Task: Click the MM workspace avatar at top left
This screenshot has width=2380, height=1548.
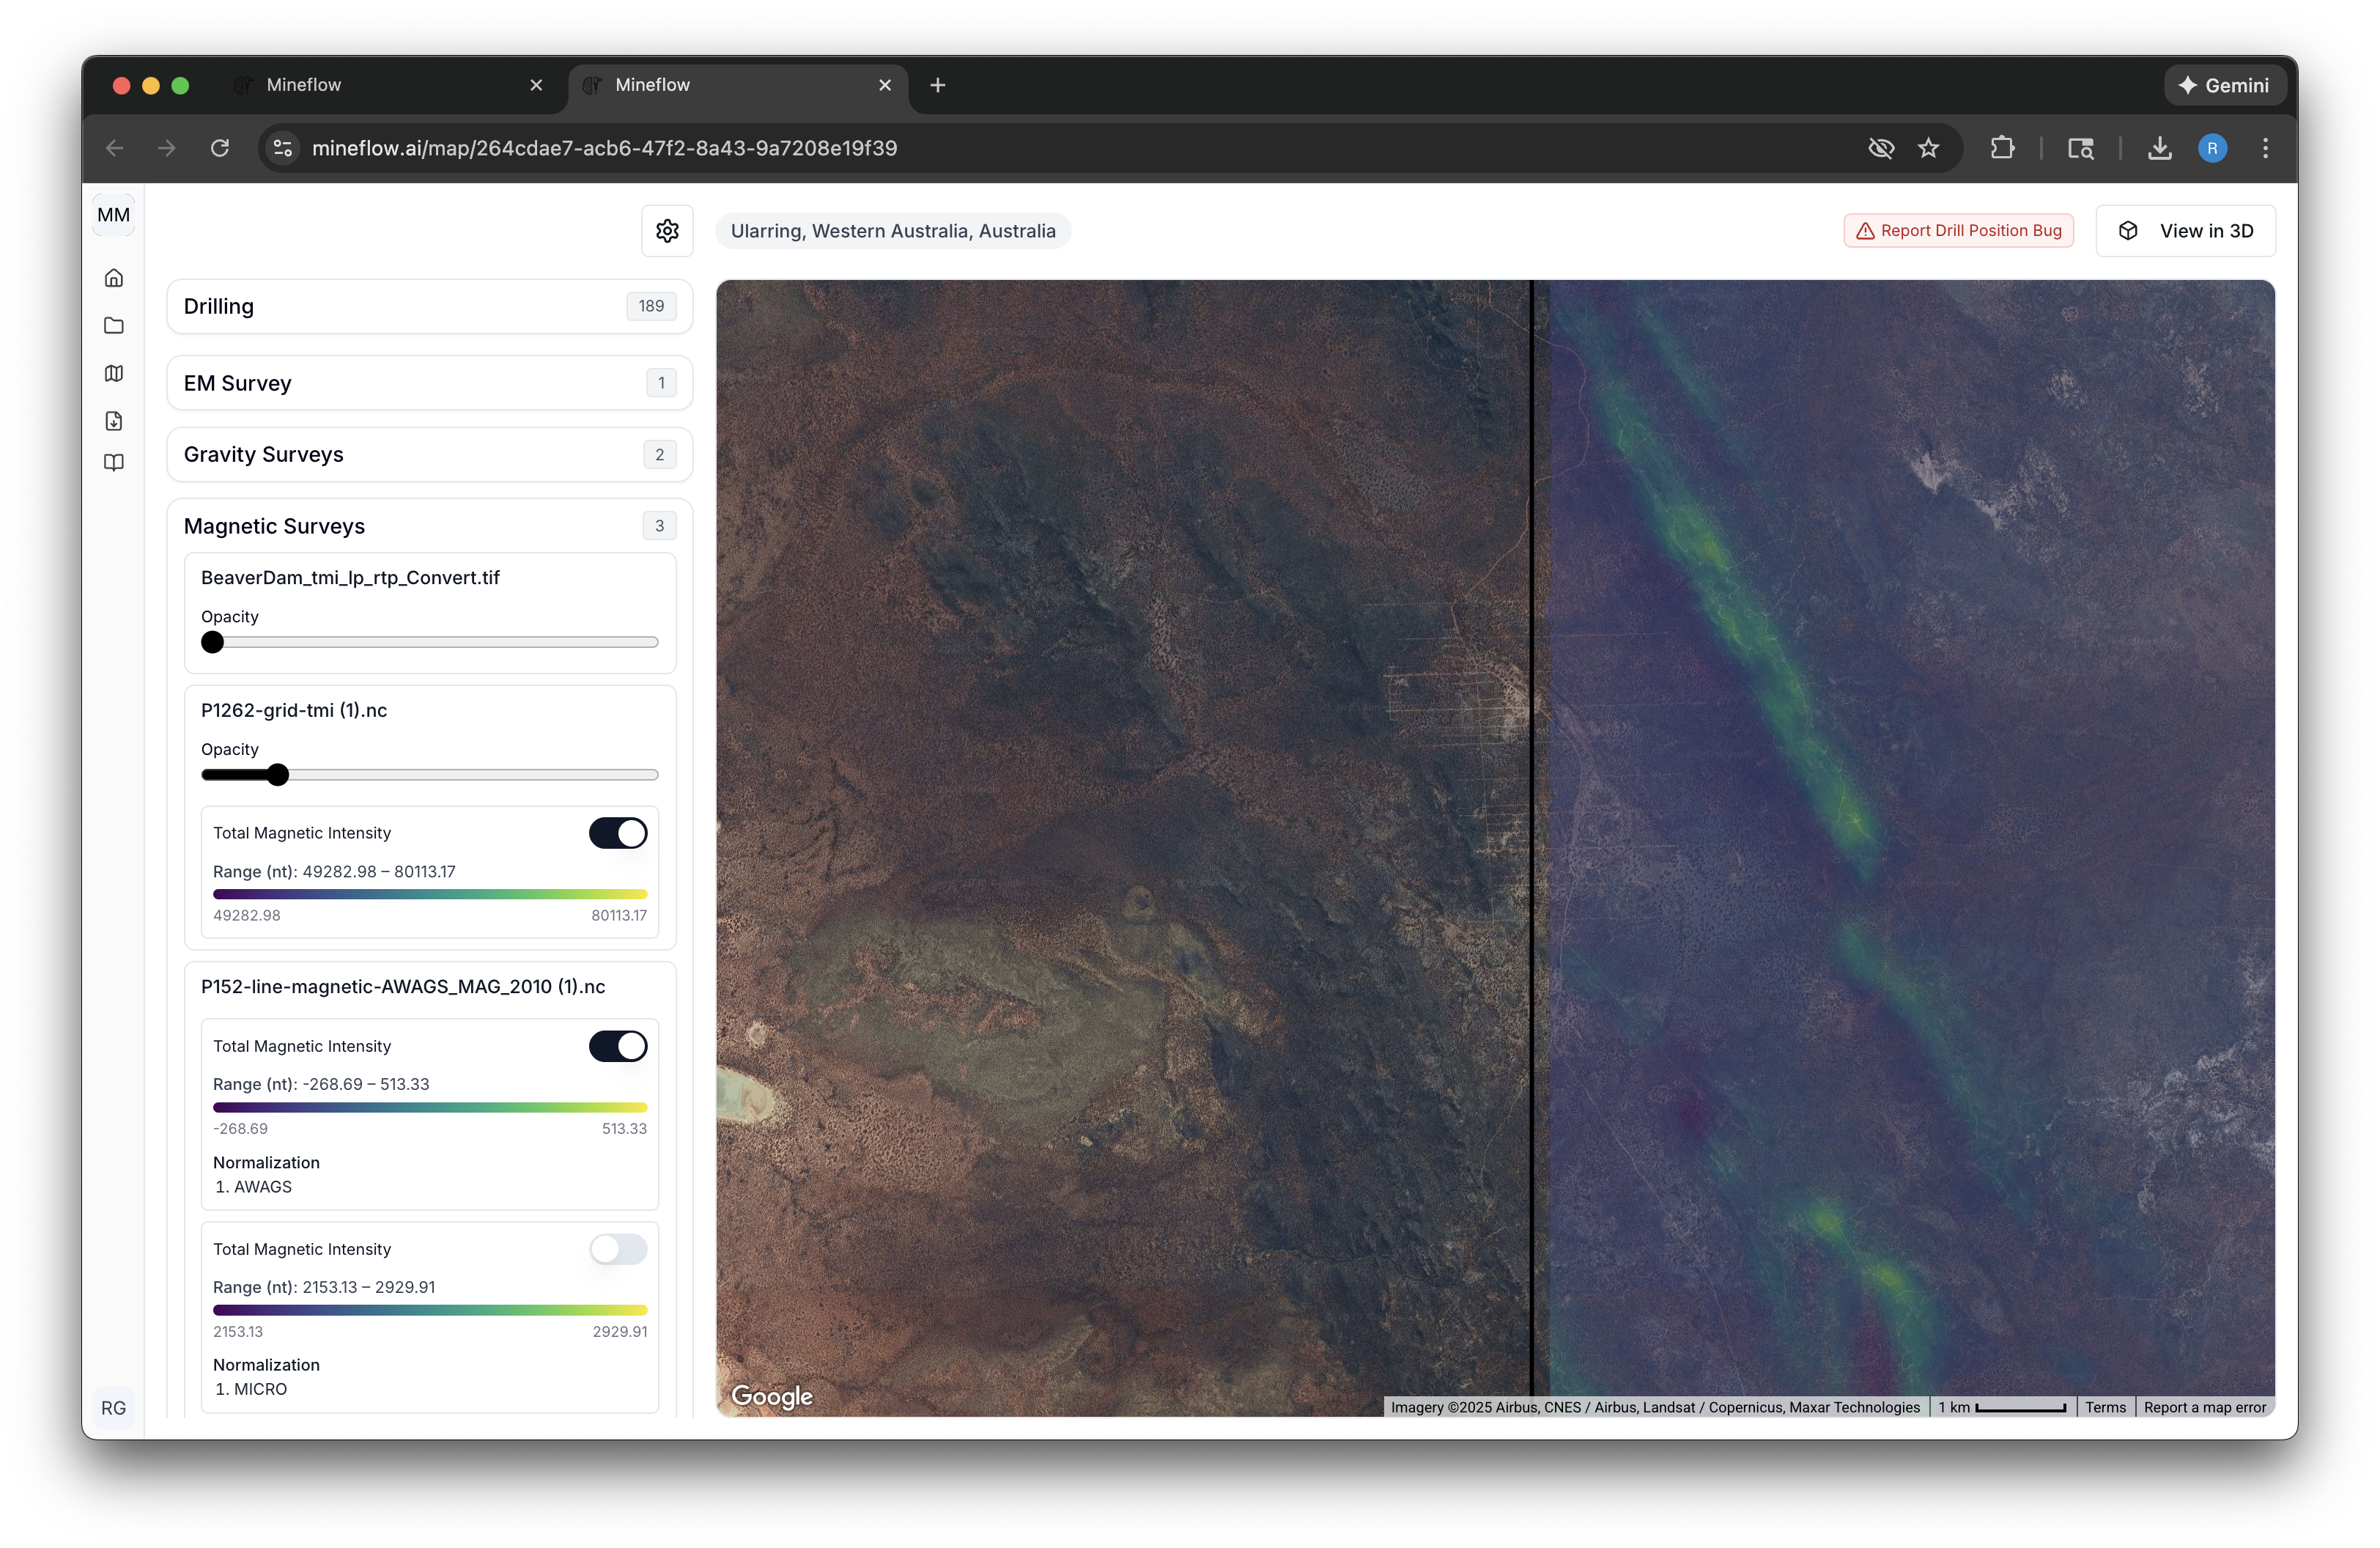Action: click(x=113, y=214)
